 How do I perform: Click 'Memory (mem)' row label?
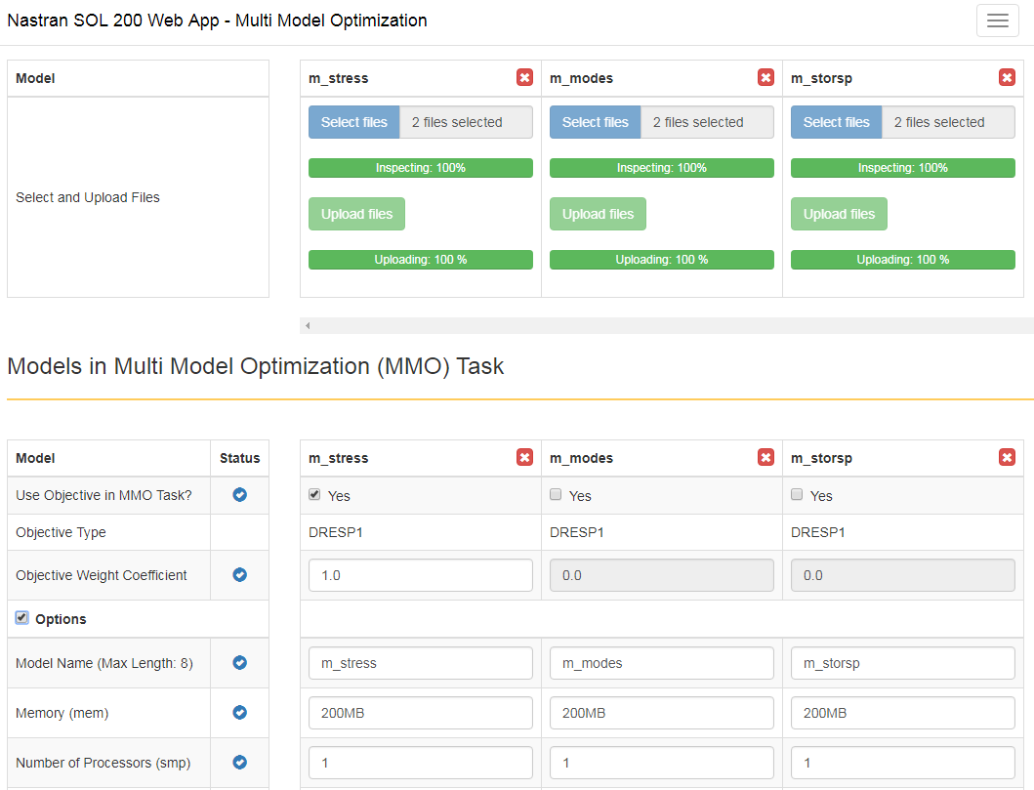pos(62,713)
